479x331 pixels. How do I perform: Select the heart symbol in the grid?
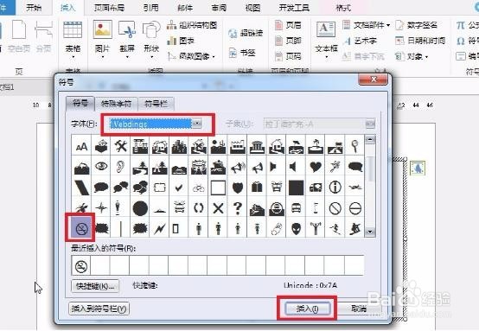[316, 167]
